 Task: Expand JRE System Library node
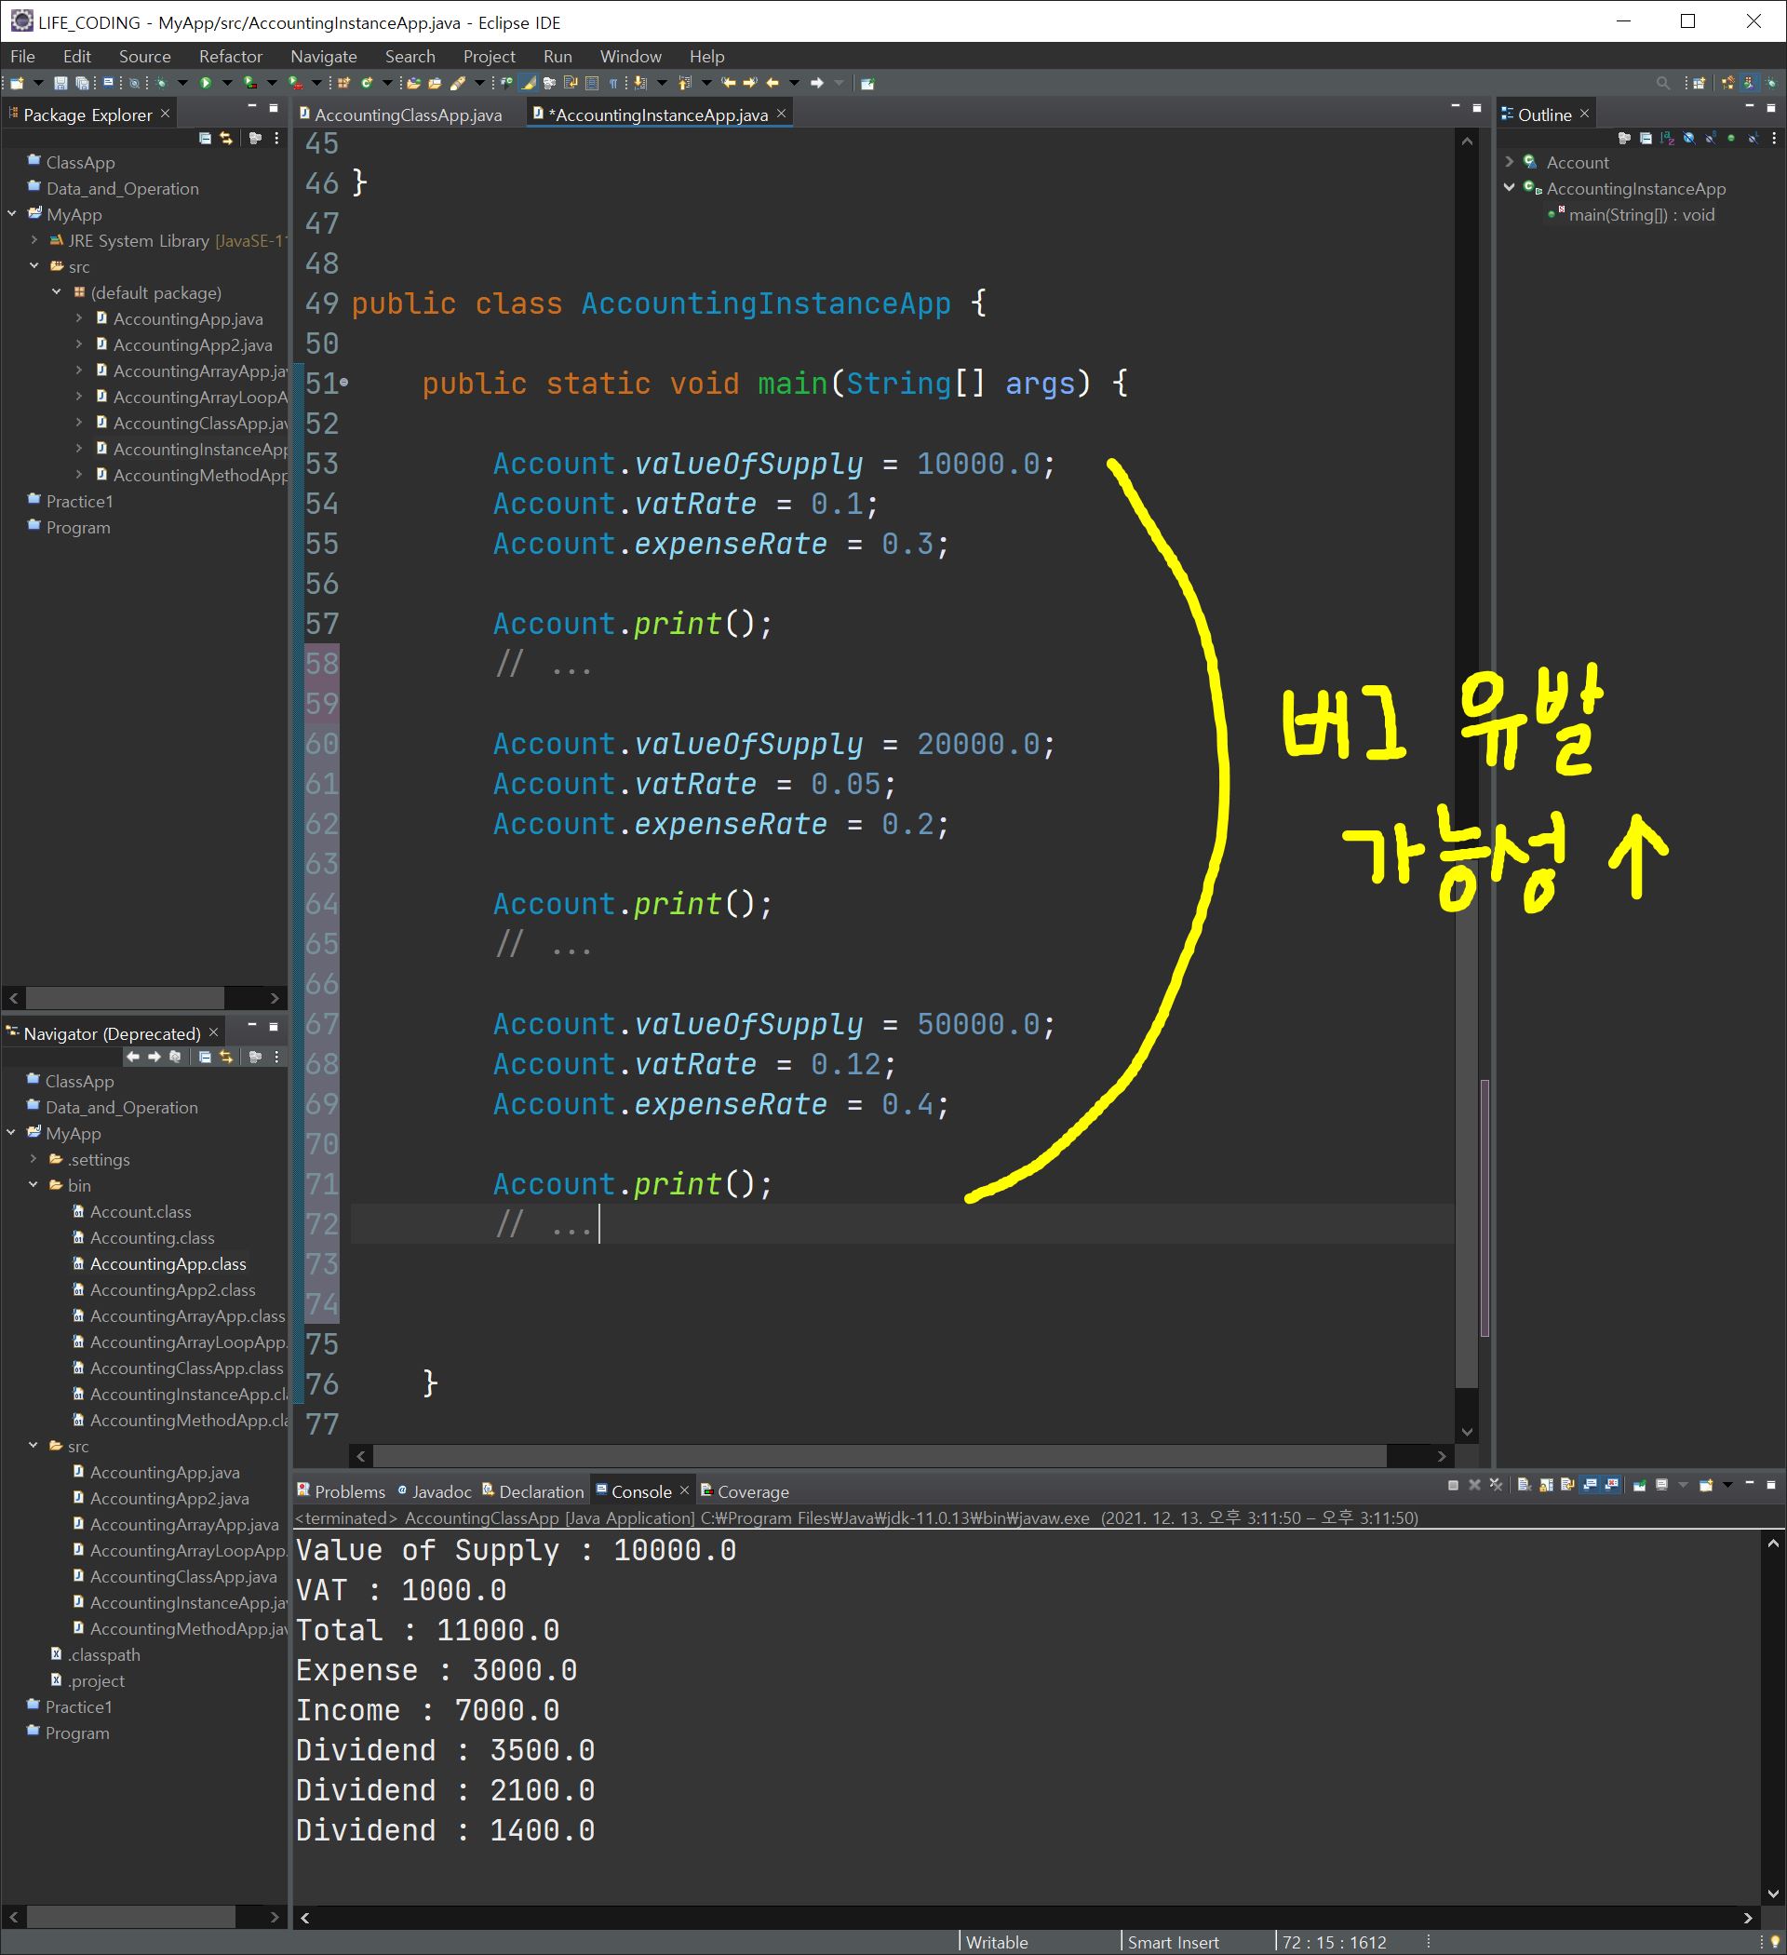tap(34, 240)
